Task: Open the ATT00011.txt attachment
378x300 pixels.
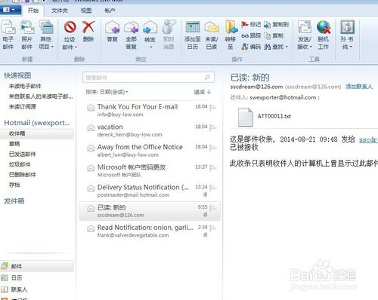Action: point(265,116)
